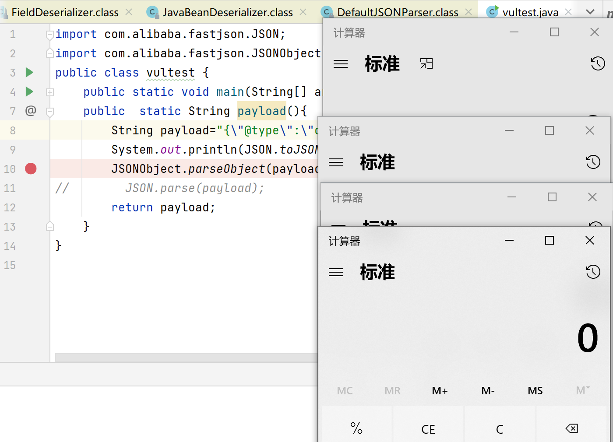This screenshot has width=613, height=442.
Task: Minimize the second calculator window
Action: (509, 130)
